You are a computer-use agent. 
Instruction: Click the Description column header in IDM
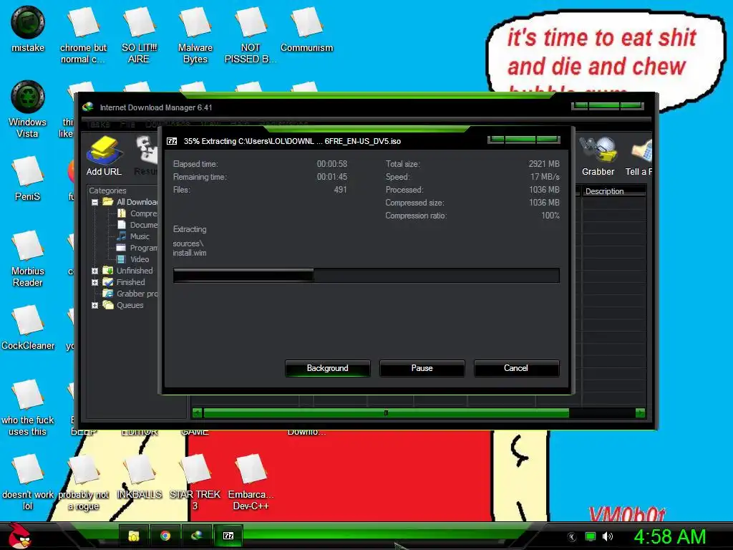[x=613, y=191]
